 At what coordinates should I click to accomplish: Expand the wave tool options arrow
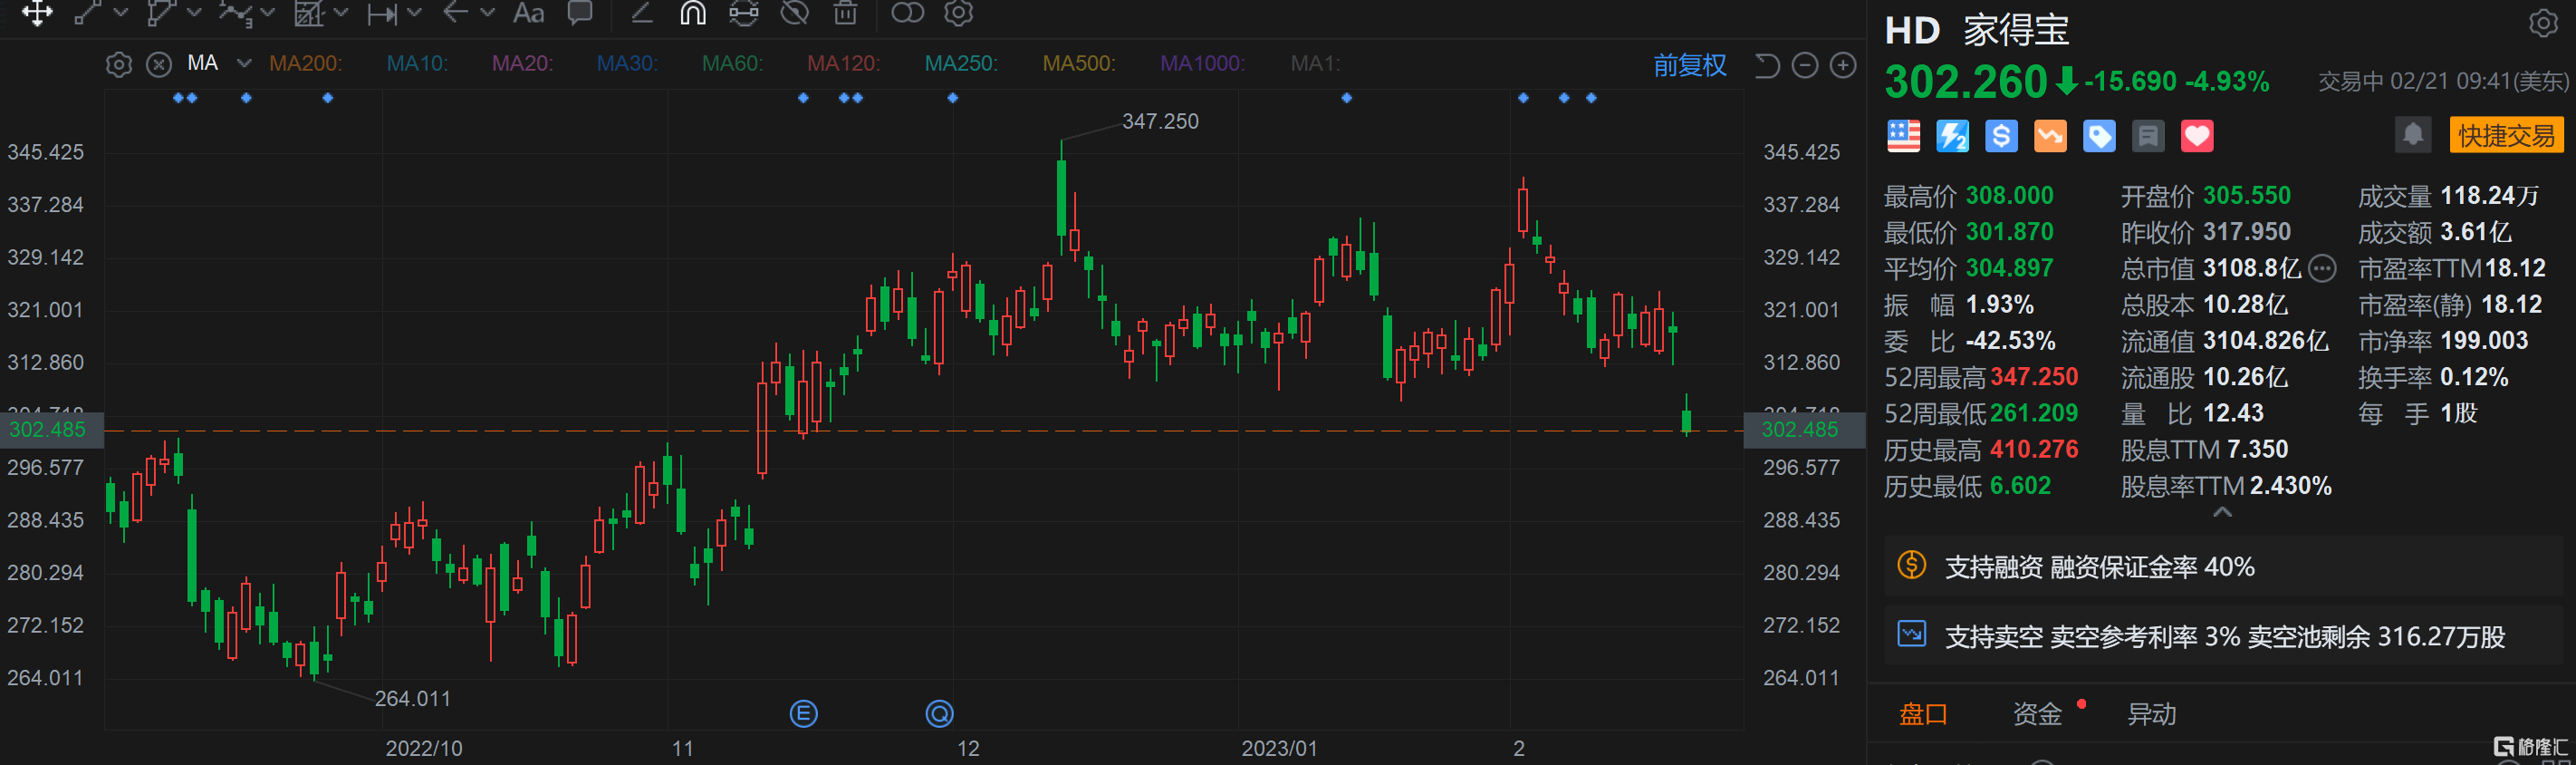267,13
